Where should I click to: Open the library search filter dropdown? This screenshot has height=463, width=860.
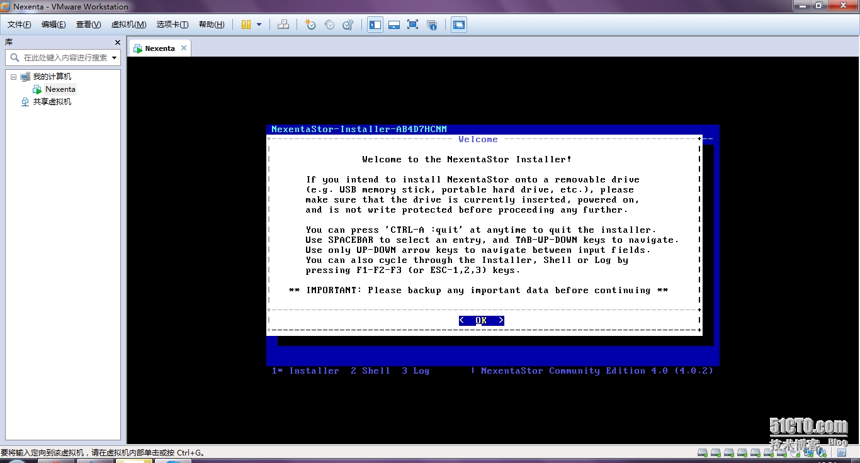pos(114,58)
